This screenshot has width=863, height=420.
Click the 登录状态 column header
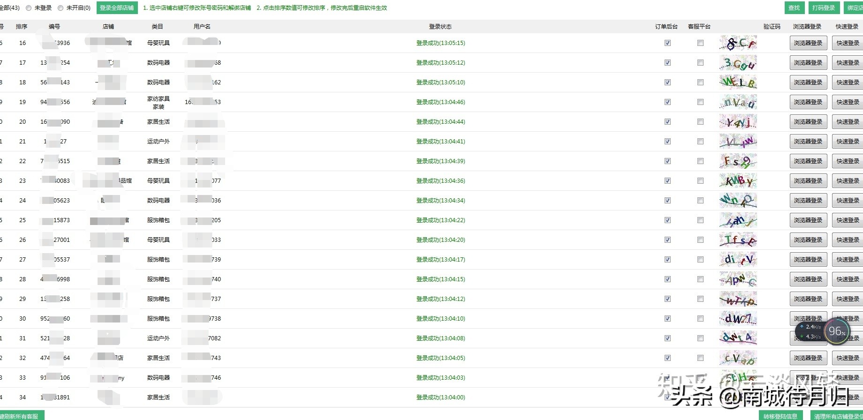click(440, 27)
